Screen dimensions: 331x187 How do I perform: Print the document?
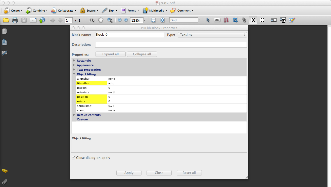[15, 20]
